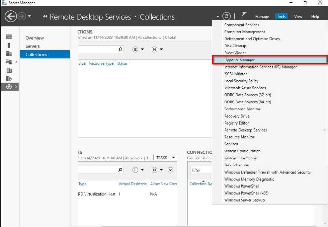Open the notifications flag icon

pos(244,16)
